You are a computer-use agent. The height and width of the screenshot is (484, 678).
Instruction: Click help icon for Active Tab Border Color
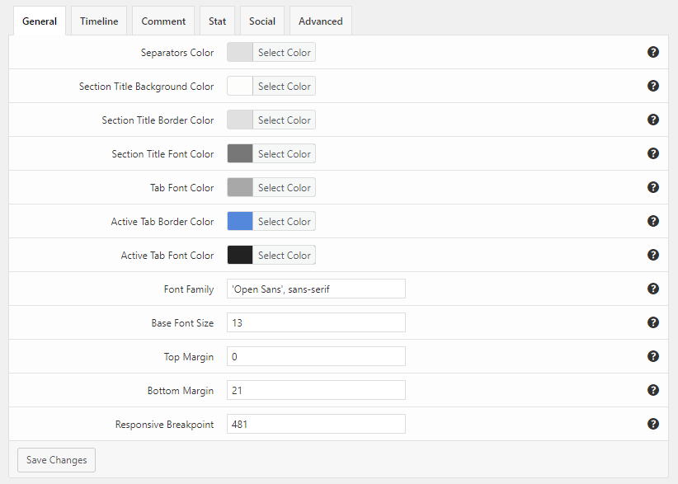[653, 221]
